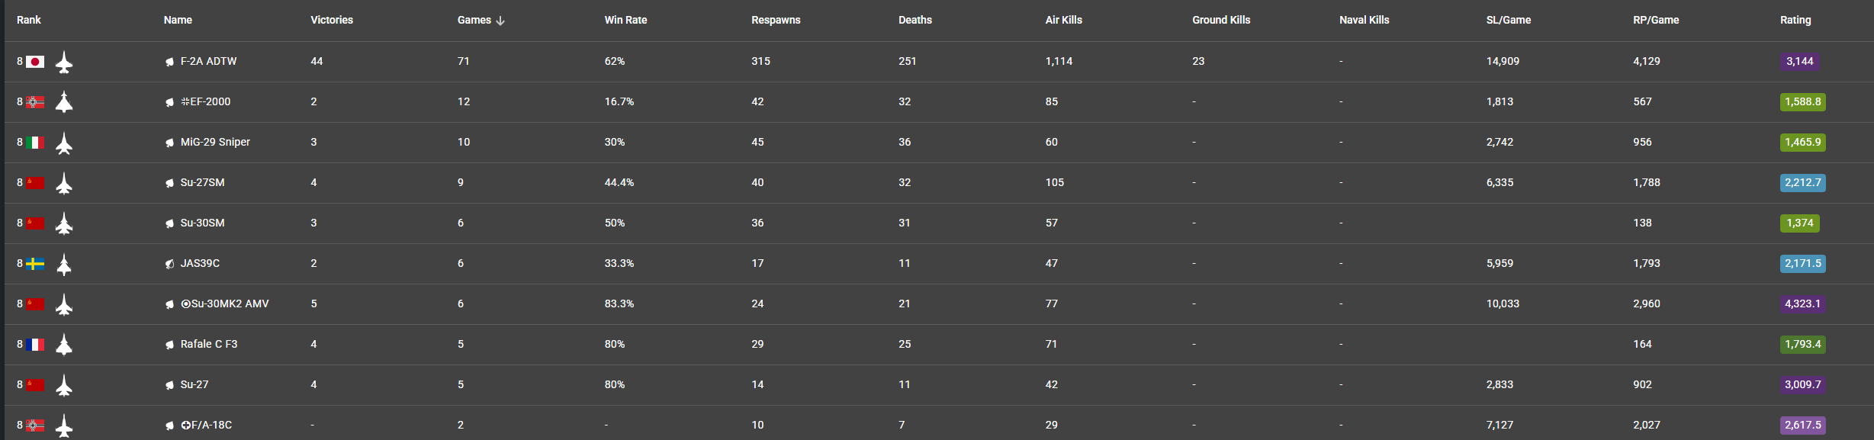This screenshot has height=440, width=1874.
Task: Click the purple 4,323.1 rating badge
Action: [1802, 304]
